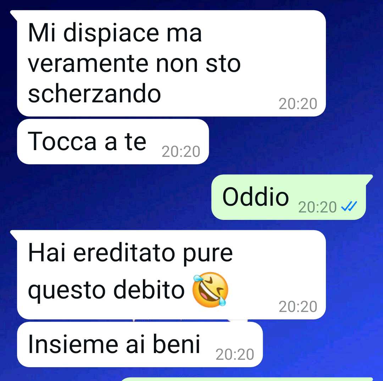Tap timestamp on "Insieme ai beni" bubble
The image size is (383, 381).
click(235, 354)
